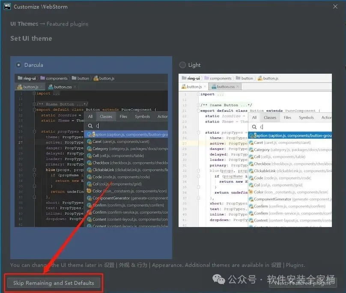Click the Light theme preview image
346x293 pixels.
point(255,150)
